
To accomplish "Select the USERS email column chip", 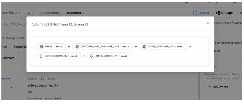I will coord(51,46).
